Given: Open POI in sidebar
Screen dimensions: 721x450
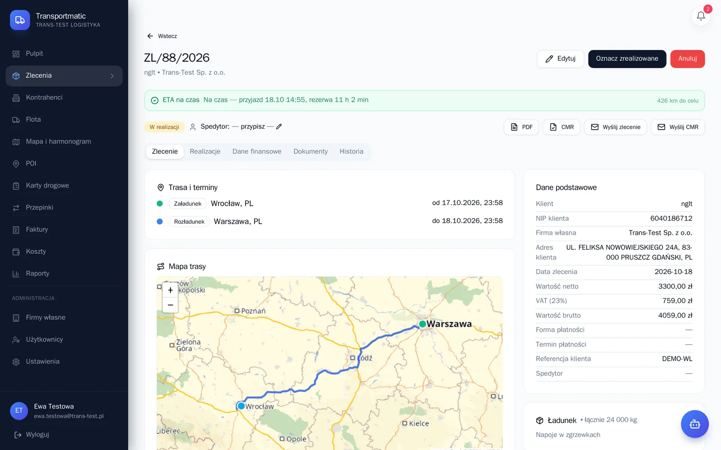Looking at the screenshot, I should [64, 164].
